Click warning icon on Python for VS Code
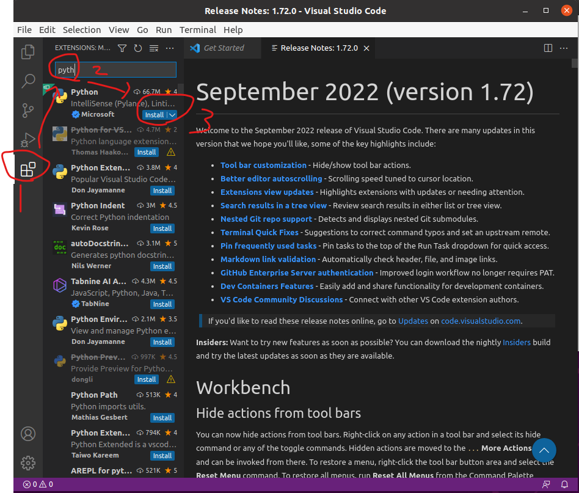 [x=171, y=152]
